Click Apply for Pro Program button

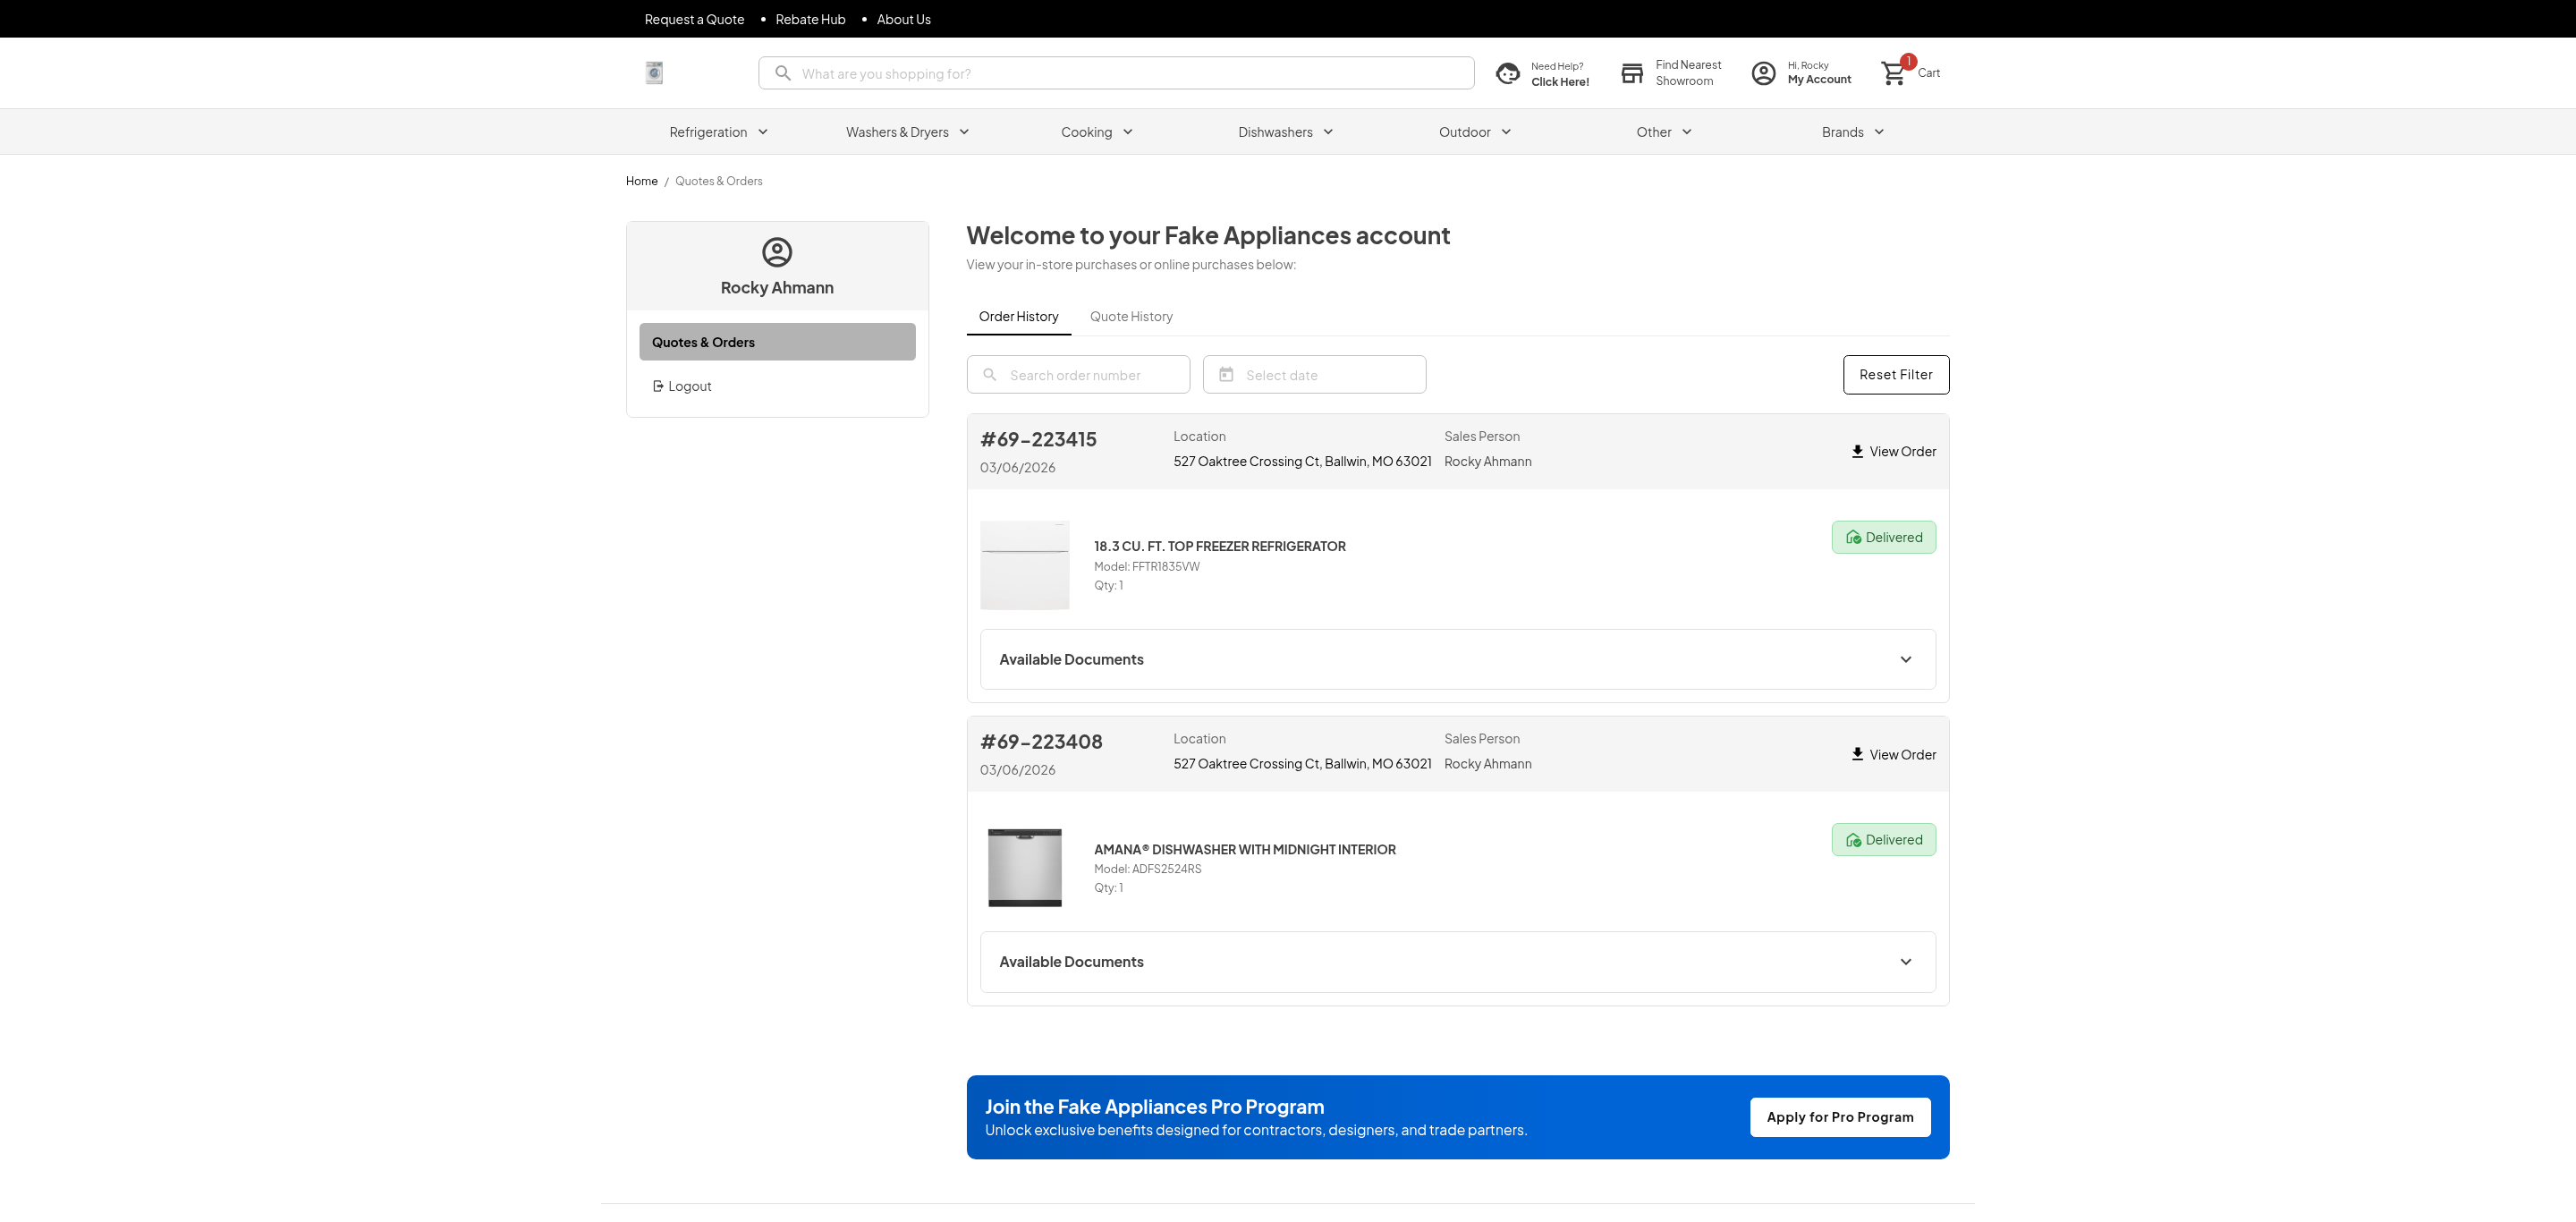pyautogui.click(x=1839, y=1116)
